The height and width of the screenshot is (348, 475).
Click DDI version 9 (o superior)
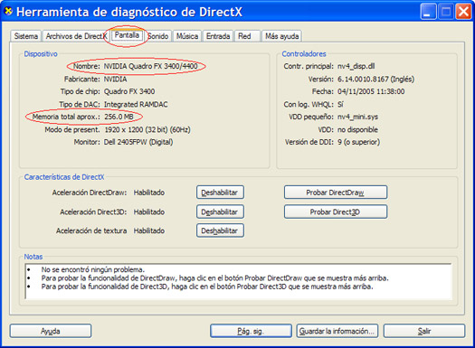click(358, 142)
